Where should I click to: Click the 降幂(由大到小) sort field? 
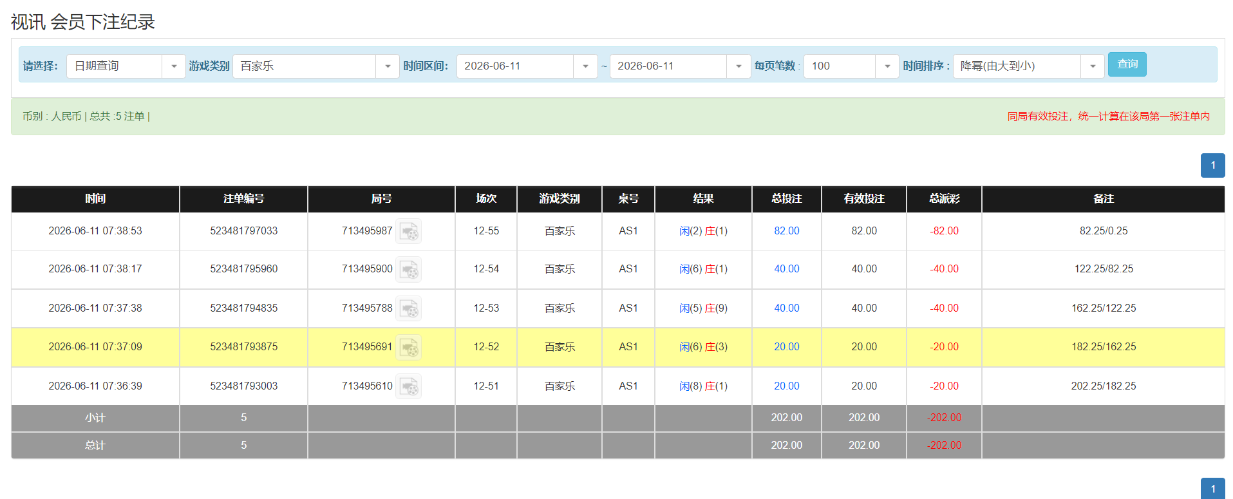1017,66
